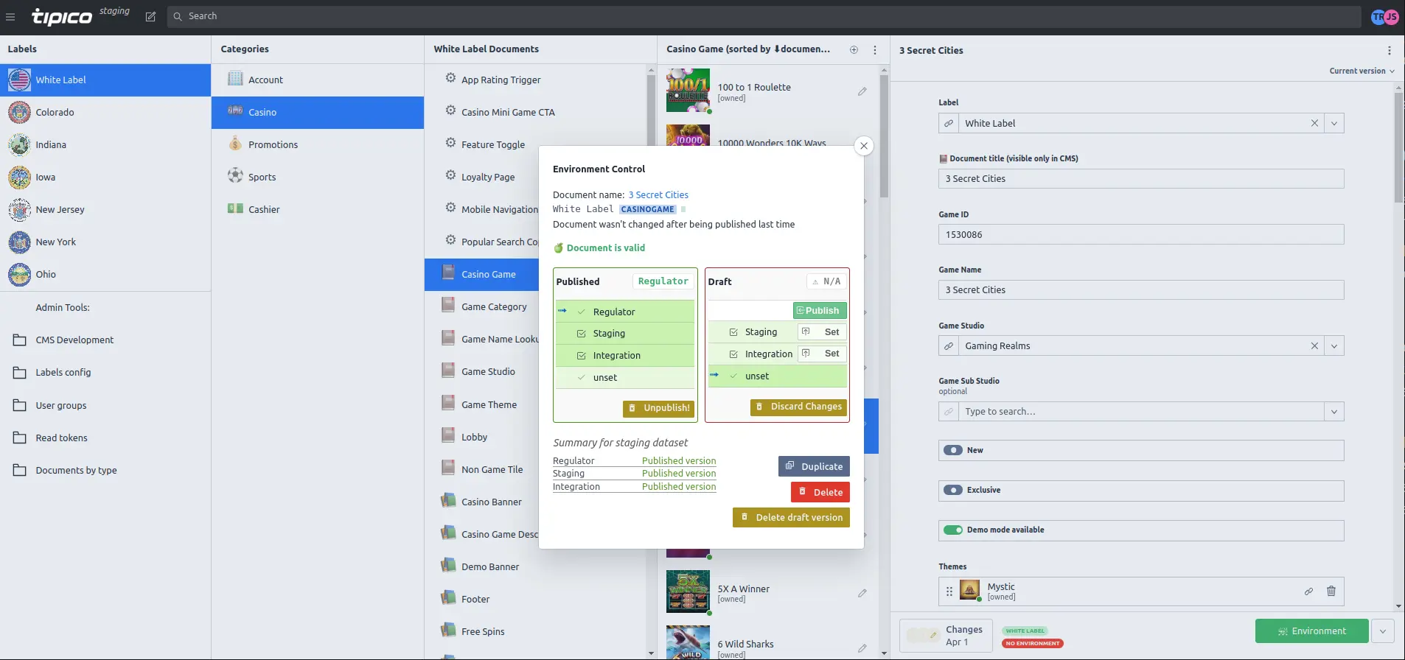The height and width of the screenshot is (660, 1405).
Task: Open the Game Theme document type
Action: pyautogui.click(x=489, y=404)
